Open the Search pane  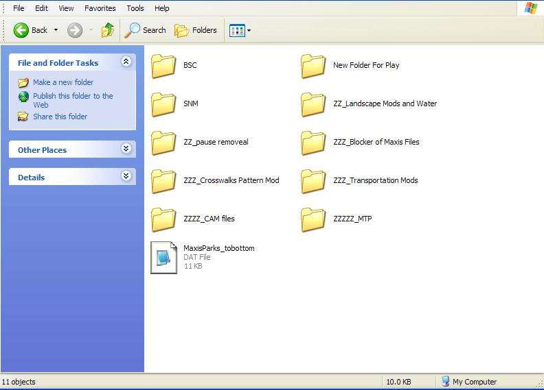tap(146, 30)
